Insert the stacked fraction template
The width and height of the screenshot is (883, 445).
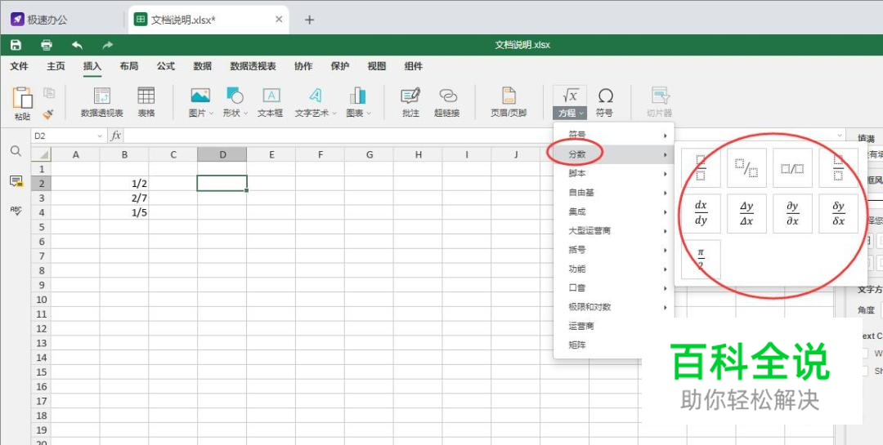pos(701,167)
